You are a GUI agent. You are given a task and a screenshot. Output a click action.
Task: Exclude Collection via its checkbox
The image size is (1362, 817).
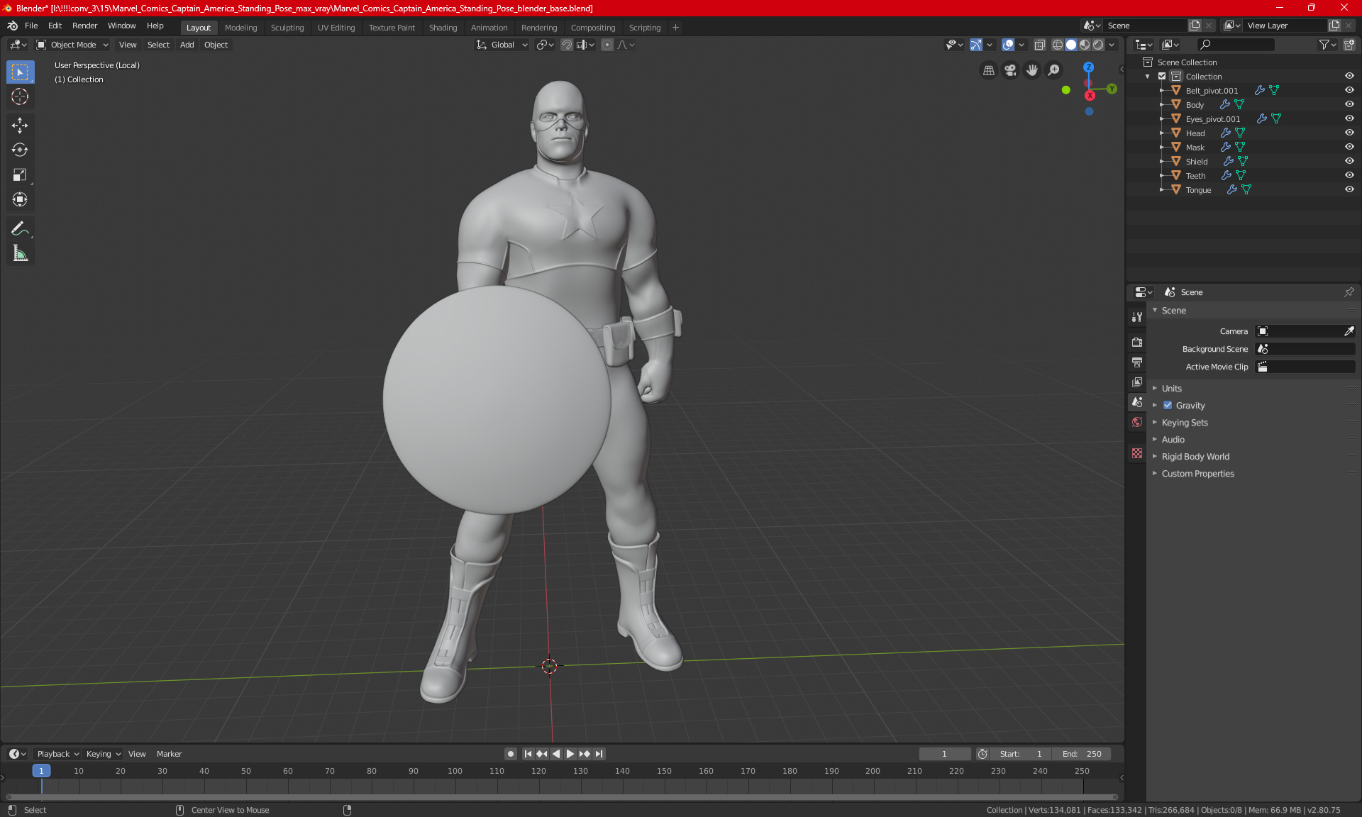point(1162,77)
